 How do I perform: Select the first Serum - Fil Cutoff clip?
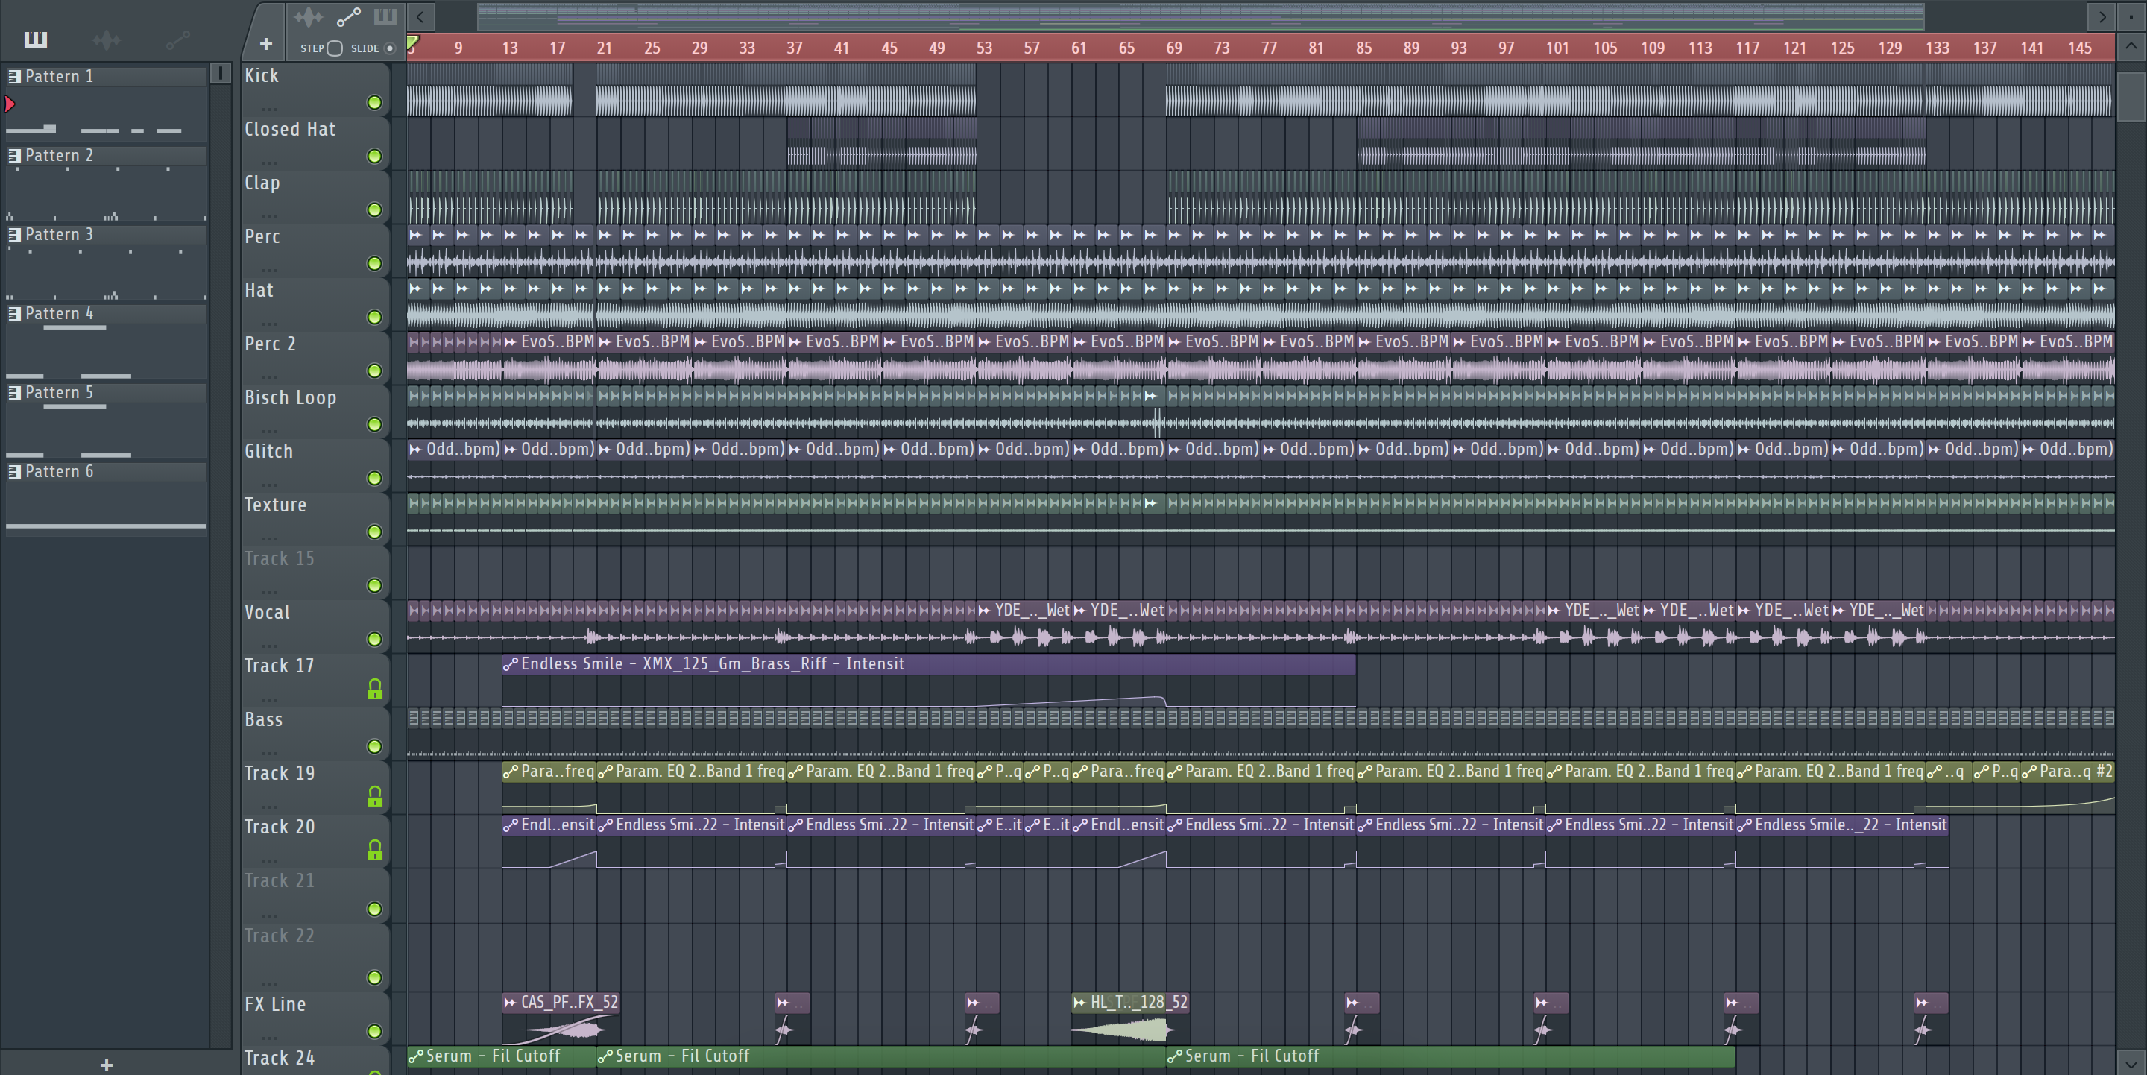click(x=501, y=1056)
